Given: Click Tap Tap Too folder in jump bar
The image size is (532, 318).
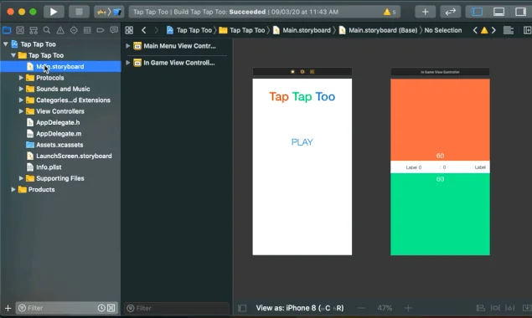Looking at the screenshot, I should [x=242, y=30].
